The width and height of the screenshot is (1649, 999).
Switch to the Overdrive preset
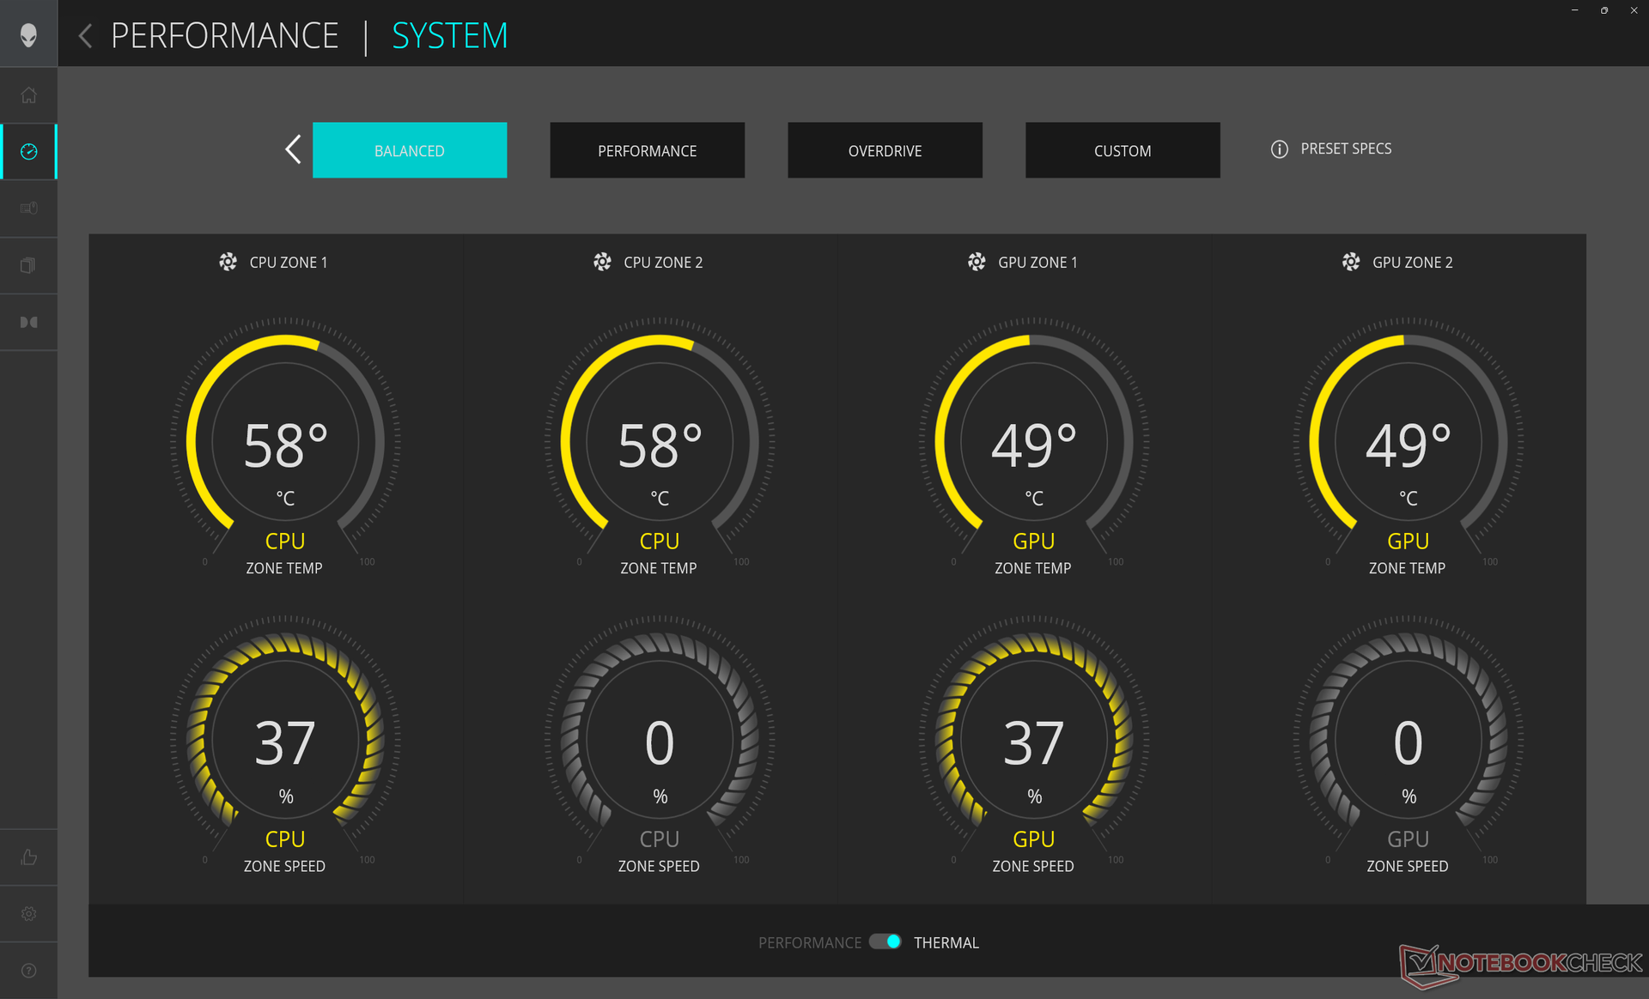pos(885,150)
